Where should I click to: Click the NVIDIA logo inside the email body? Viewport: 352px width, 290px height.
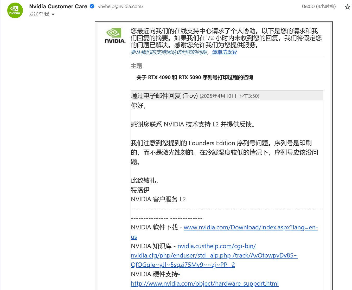click(115, 36)
